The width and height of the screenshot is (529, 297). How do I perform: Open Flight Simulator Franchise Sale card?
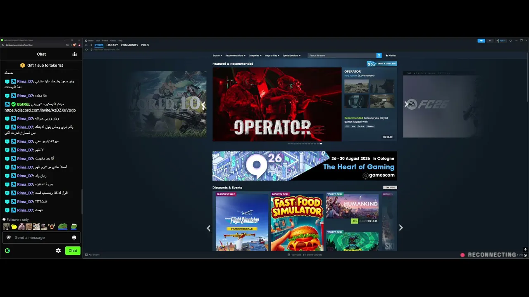(x=242, y=221)
